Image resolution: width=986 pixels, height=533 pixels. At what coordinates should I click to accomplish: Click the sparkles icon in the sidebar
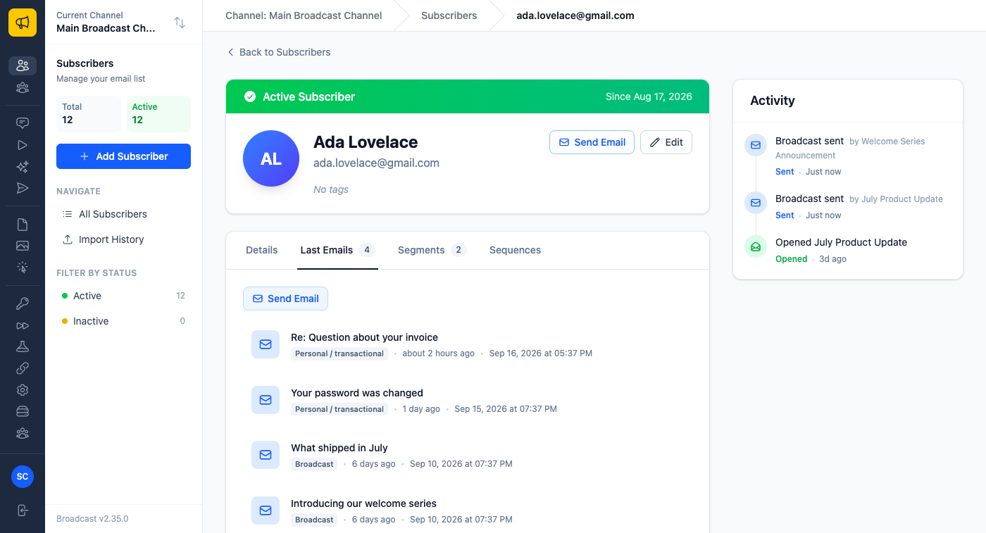click(x=23, y=167)
